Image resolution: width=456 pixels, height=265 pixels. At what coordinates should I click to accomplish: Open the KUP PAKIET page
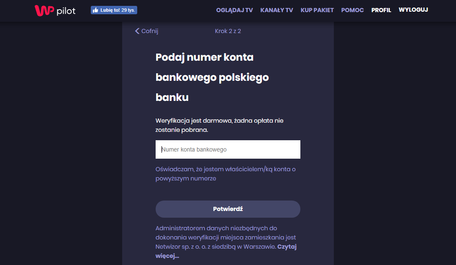[317, 10]
